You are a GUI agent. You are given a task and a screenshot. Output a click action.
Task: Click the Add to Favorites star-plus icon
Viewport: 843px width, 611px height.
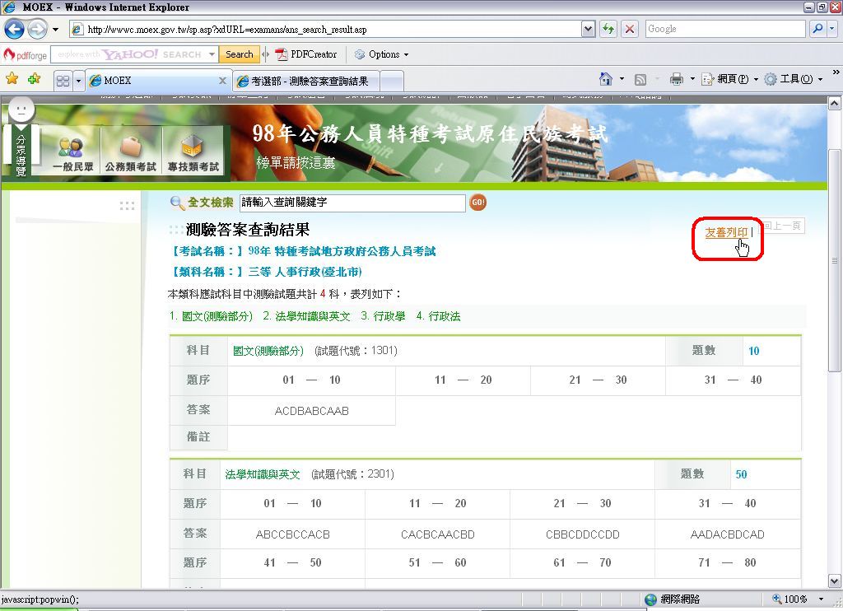(x=34, y=79)
